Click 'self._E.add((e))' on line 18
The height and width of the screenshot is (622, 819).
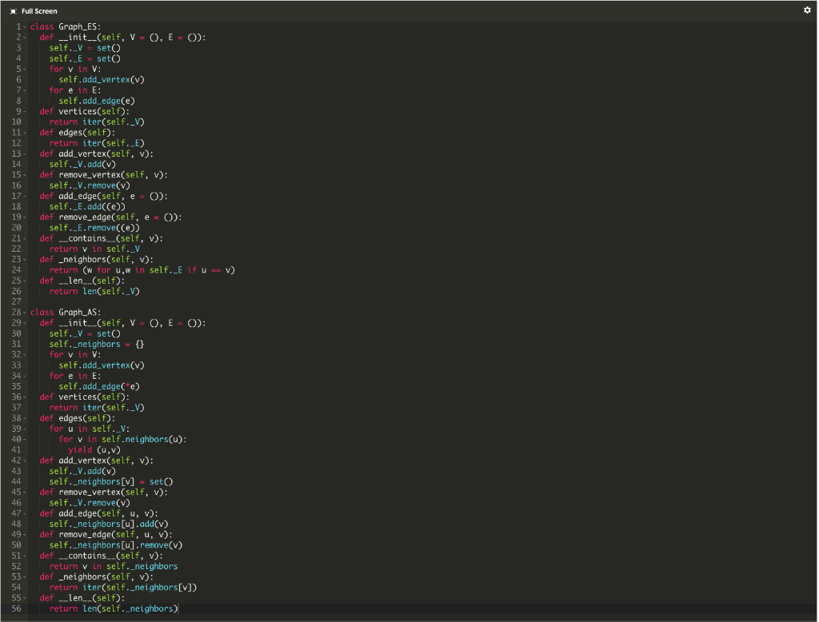pos(87,207)
